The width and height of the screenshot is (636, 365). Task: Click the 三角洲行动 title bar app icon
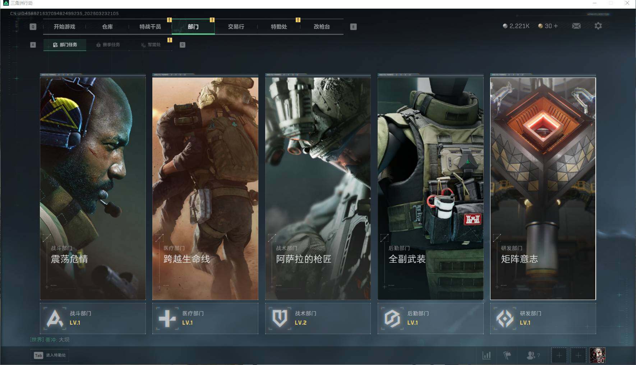pyautogui.click(x=6, y=3)
